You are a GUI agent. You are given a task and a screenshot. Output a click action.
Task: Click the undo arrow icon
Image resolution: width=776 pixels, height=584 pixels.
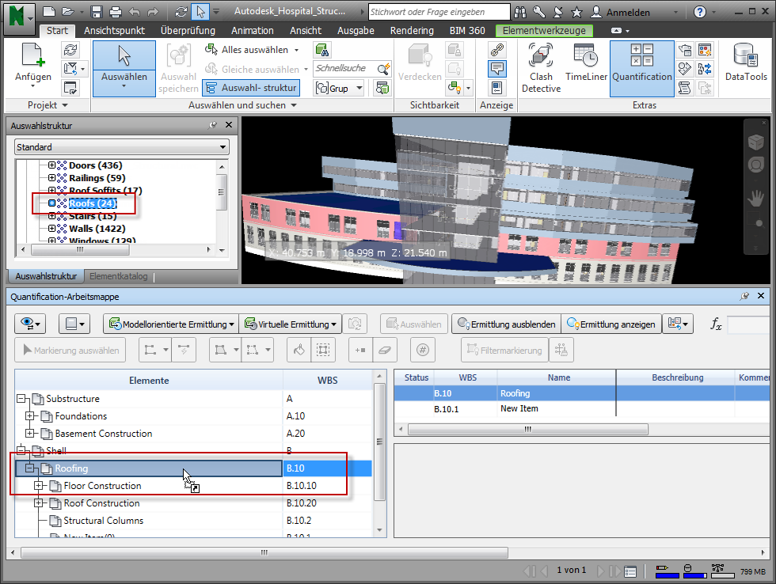pyautogui.click(x=134, y=11)
